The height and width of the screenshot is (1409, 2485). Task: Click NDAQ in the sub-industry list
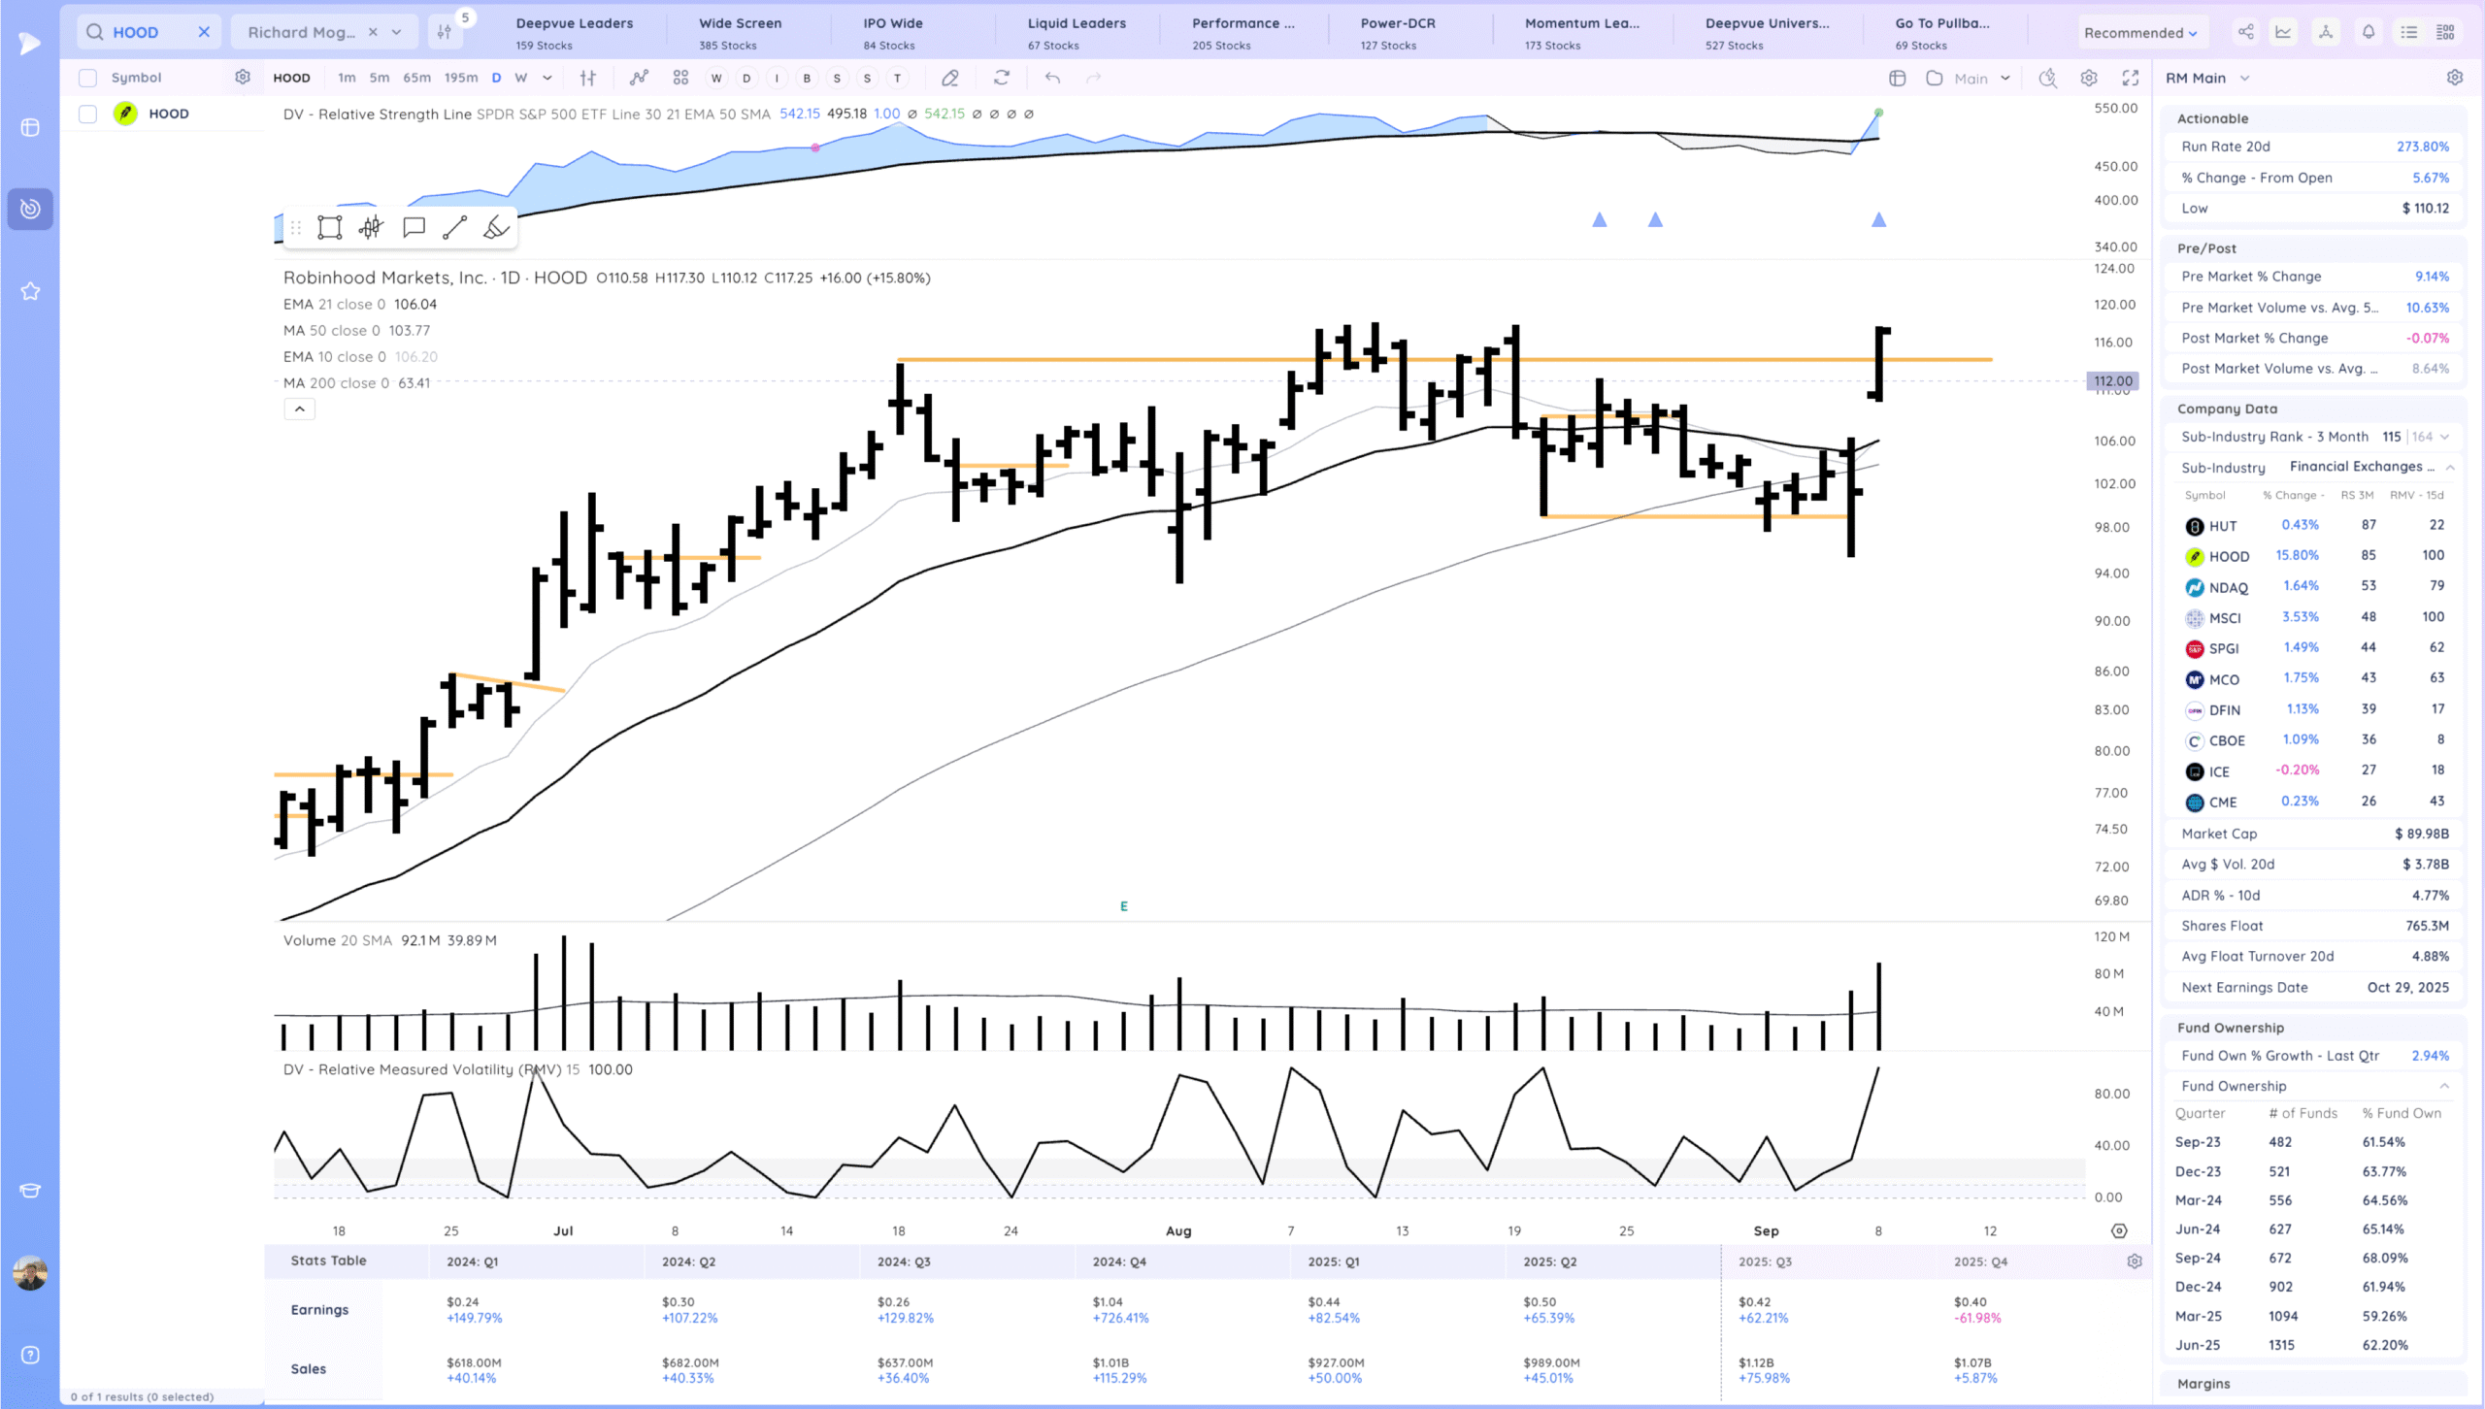(x=2229, y=587)
